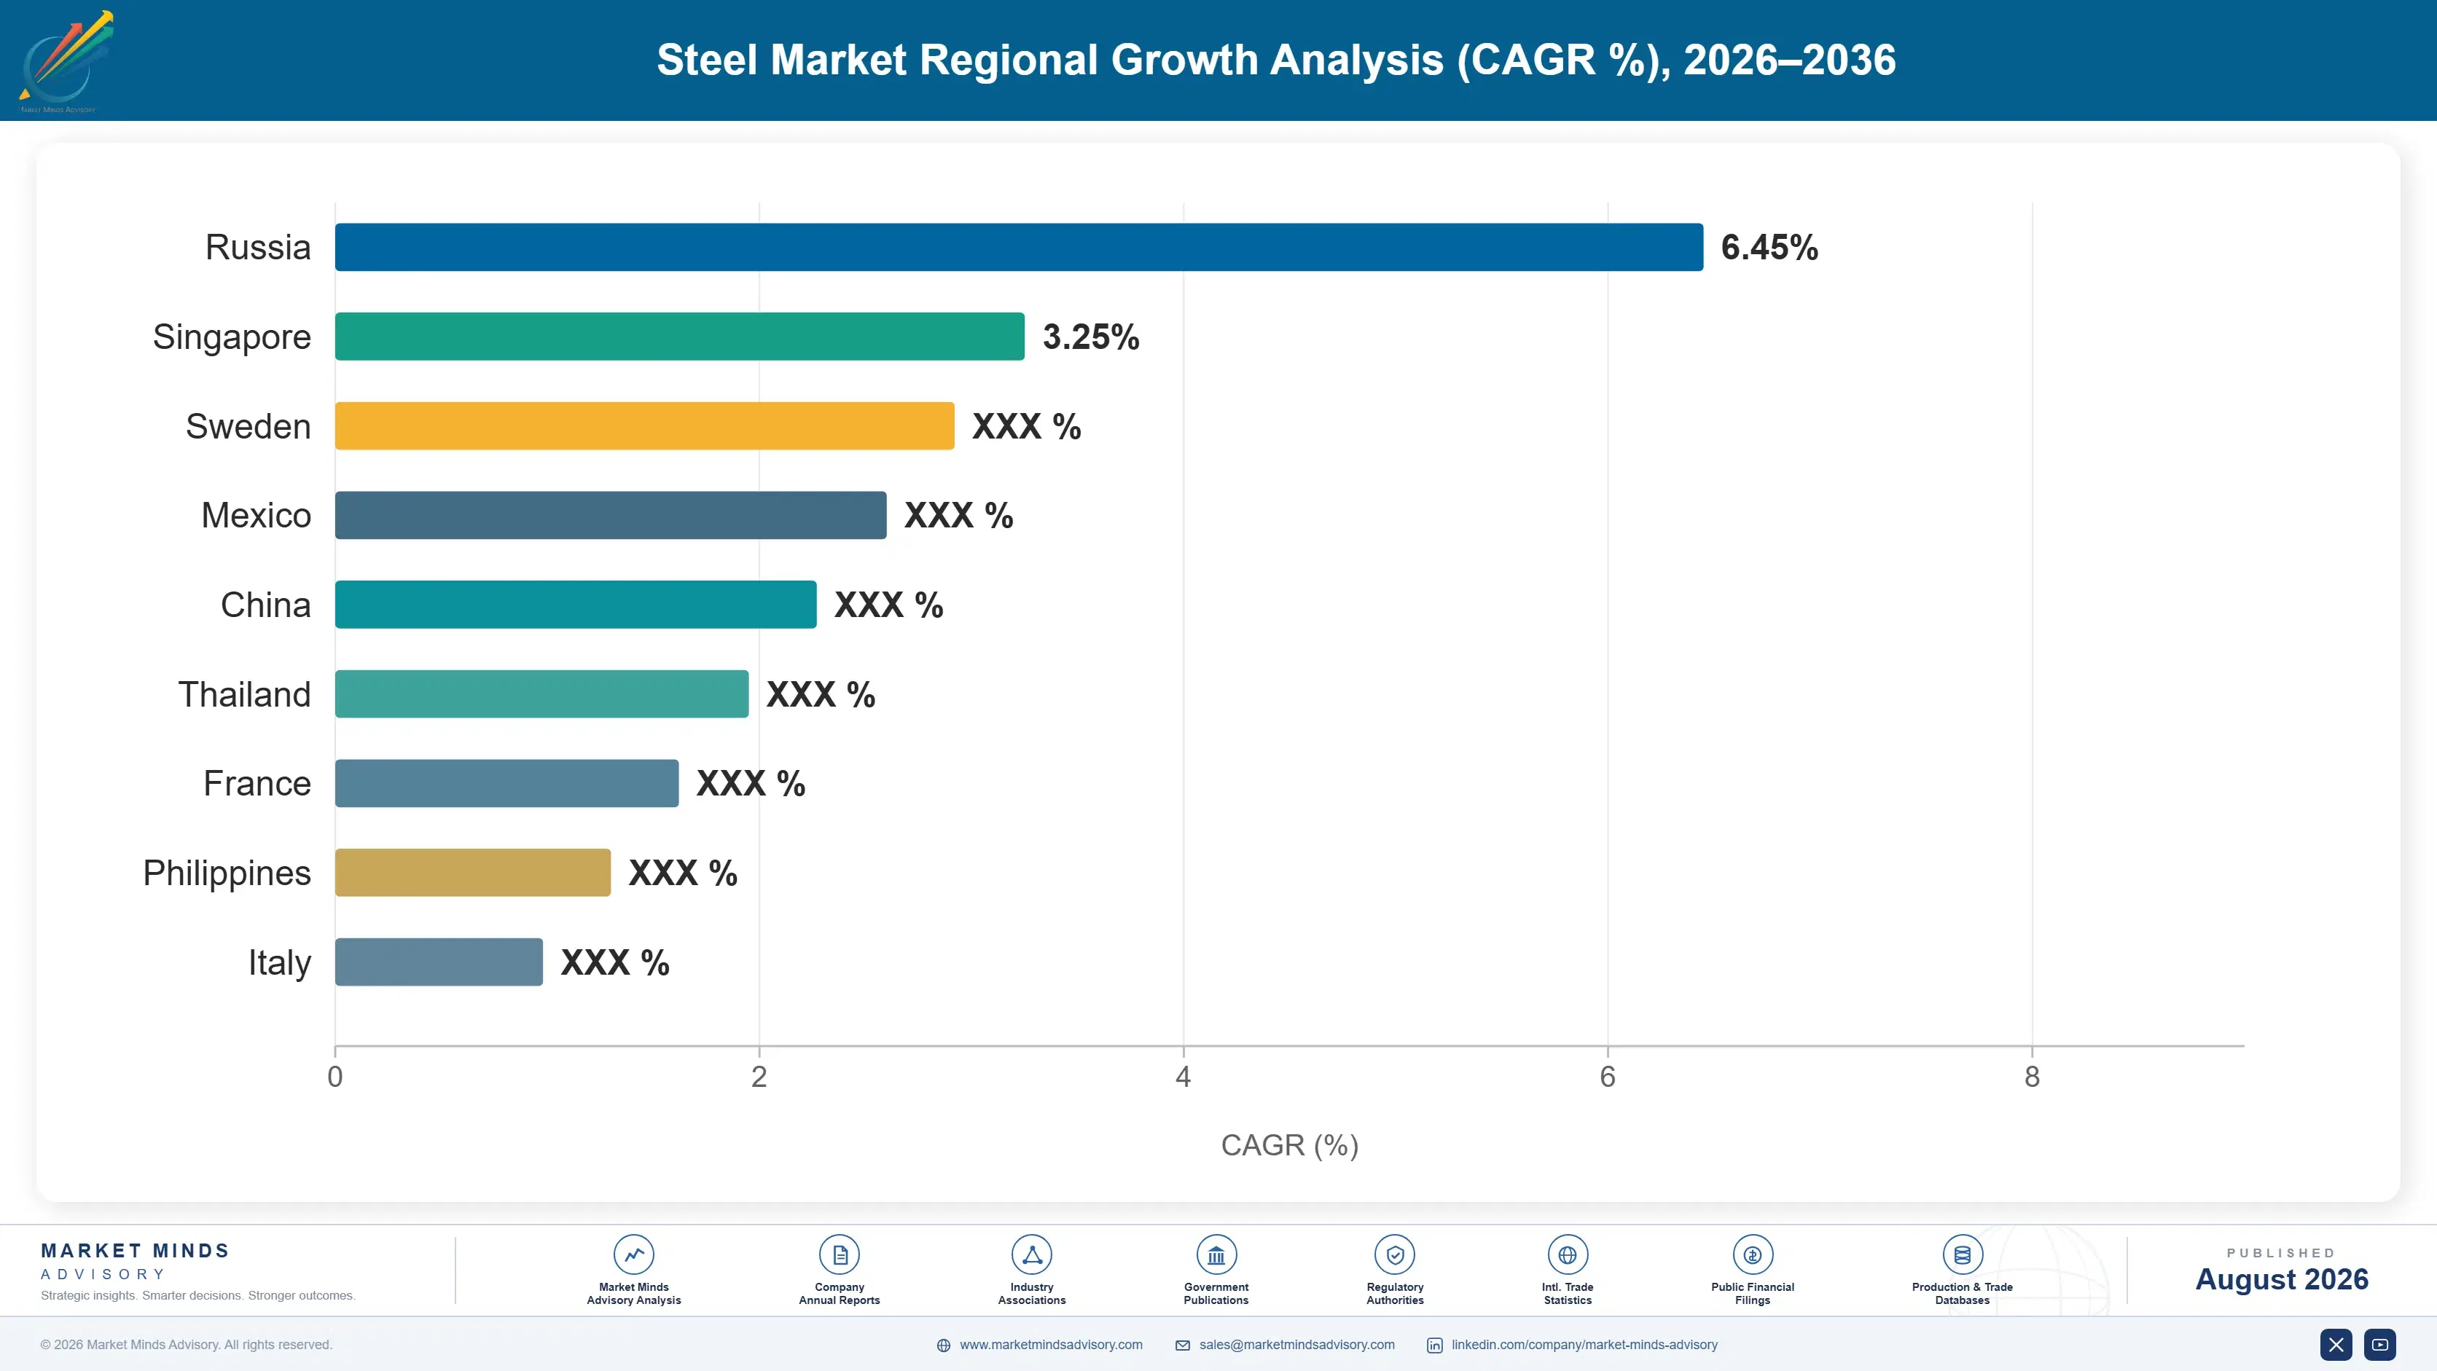2437x1371 pixels.
Task: Click the Production & Trade Databases icon
Action: (1962, 1254)
